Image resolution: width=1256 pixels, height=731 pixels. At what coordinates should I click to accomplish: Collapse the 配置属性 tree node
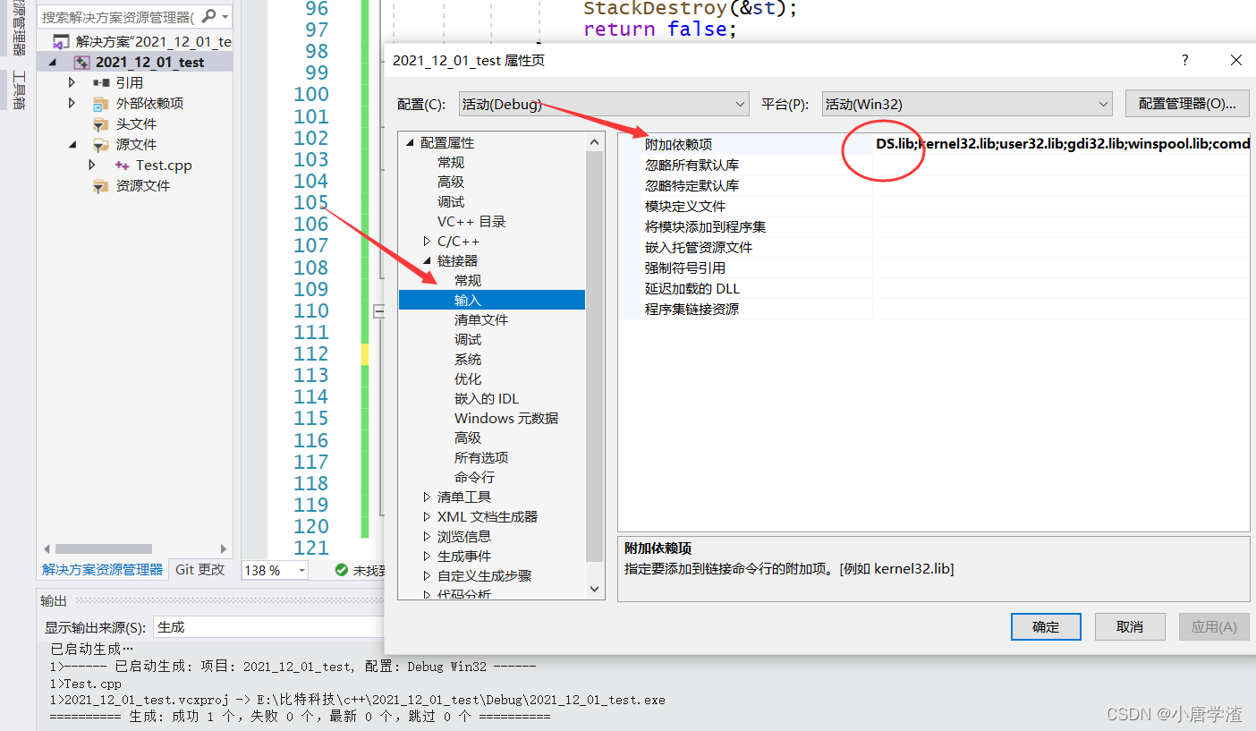[x=411, y=142]
